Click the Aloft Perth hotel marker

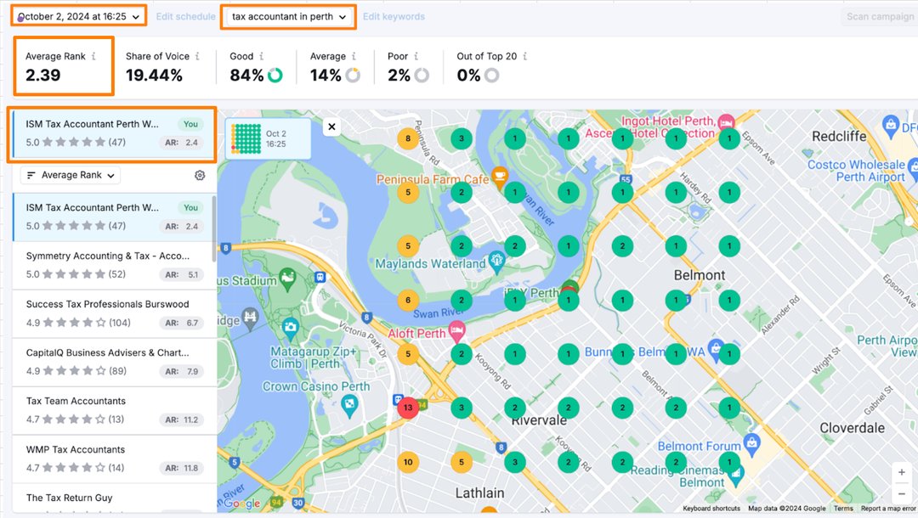coord(456,331)
